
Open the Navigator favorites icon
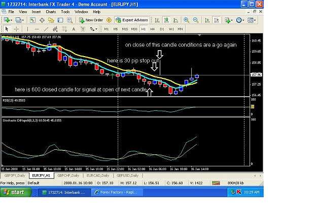(51, 20)
